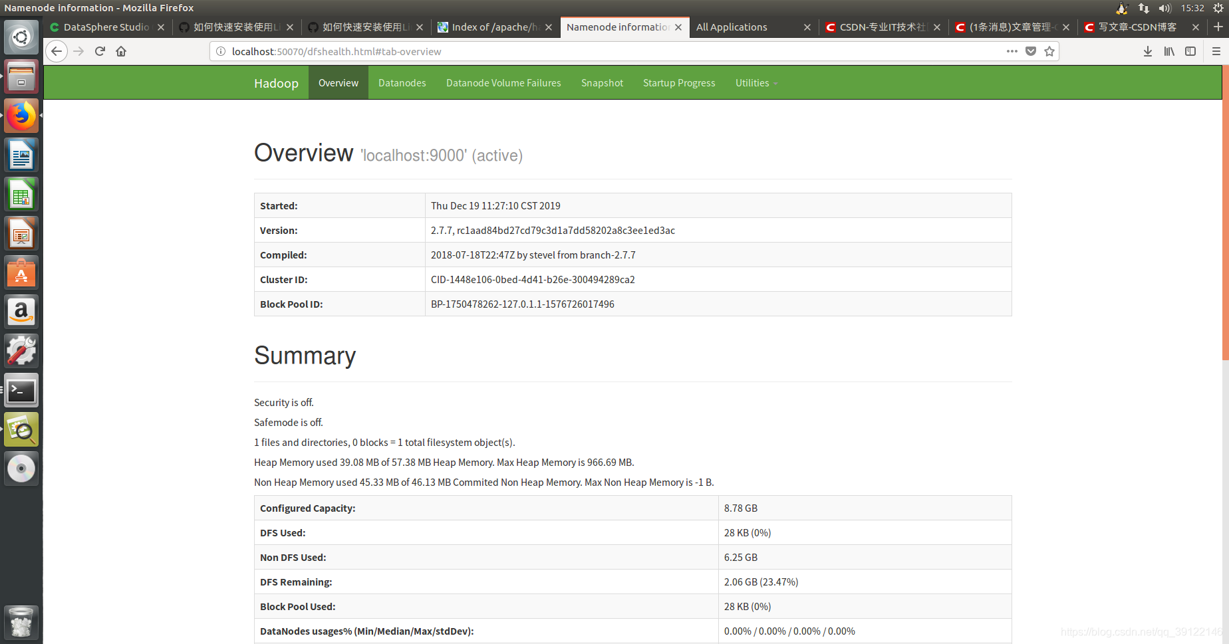This screenshot has width=1229, height=644.
Task: Click the page vertical scrollbar thumb
Action: pos(1225,213)
